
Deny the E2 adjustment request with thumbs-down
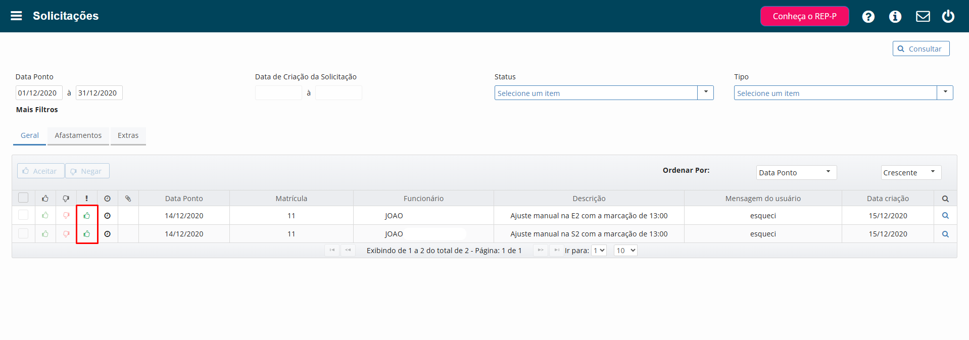pos(66,216)
